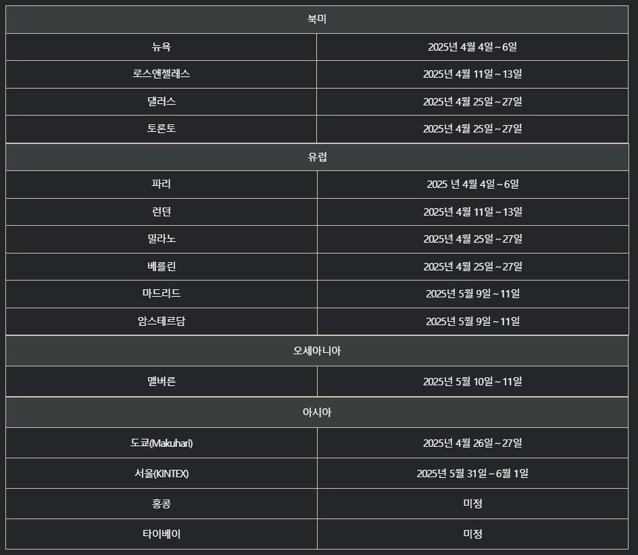Screen dimensions: 638x555
Task: Click the 멜버른 date 5월 10일~11일
Action: pos(472,381)
